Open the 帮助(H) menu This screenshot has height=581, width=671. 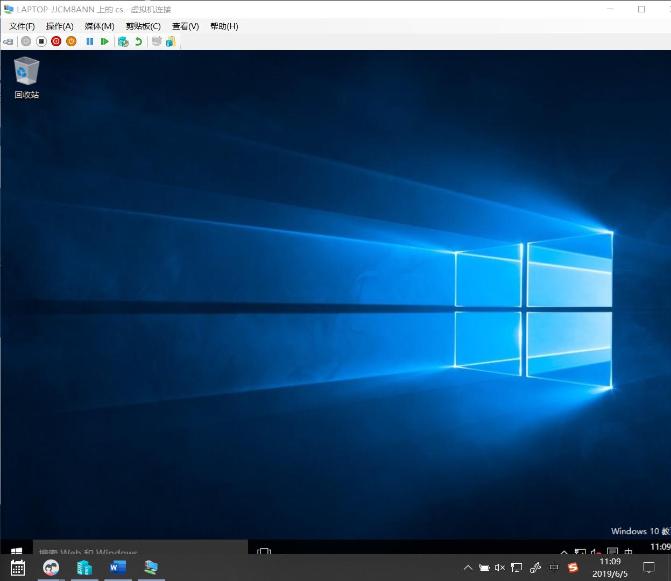[224, 26]
